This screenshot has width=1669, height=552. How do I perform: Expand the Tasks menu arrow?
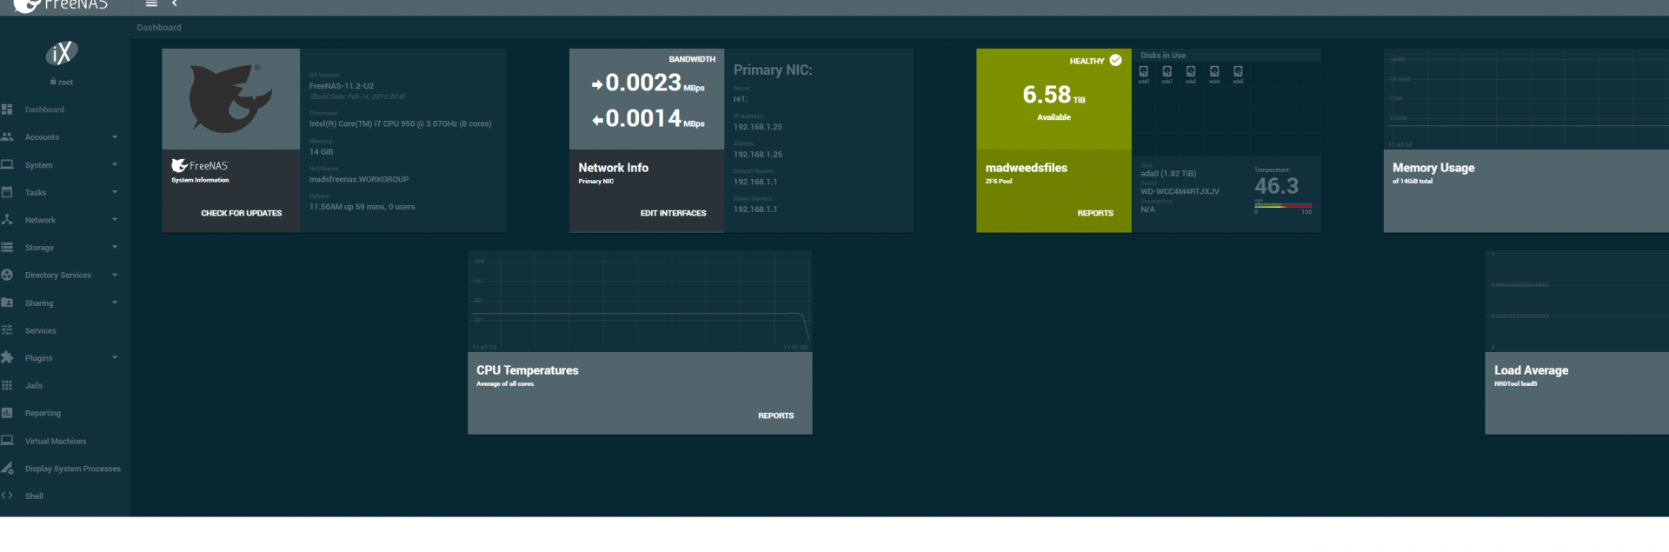point(115,192)
